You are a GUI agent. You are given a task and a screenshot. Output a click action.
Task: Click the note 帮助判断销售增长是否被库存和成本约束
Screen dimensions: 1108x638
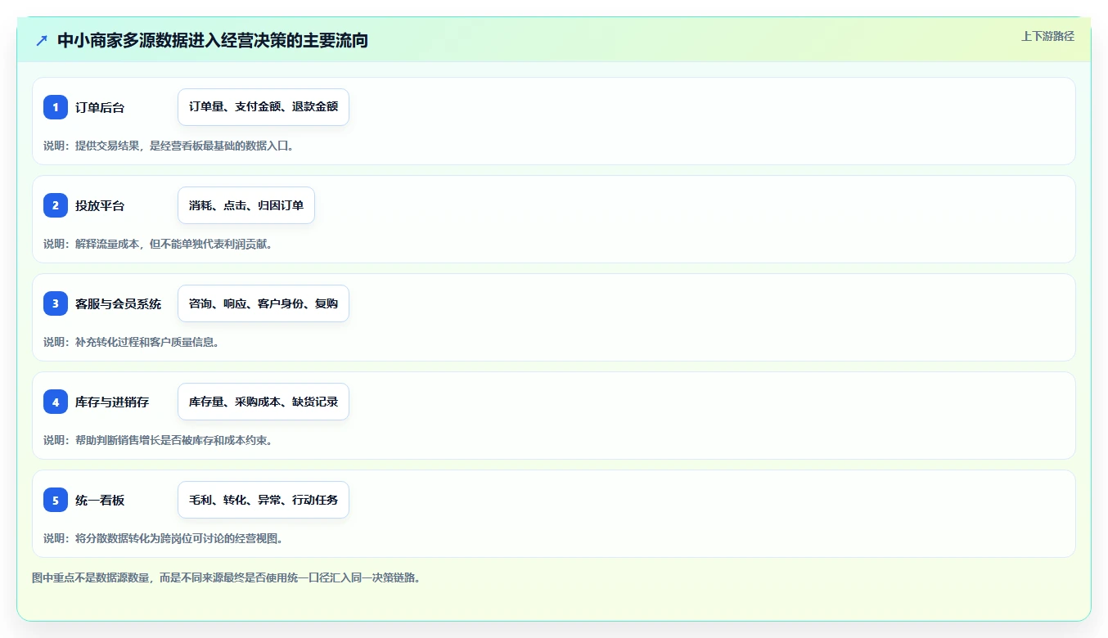[157, 440]
